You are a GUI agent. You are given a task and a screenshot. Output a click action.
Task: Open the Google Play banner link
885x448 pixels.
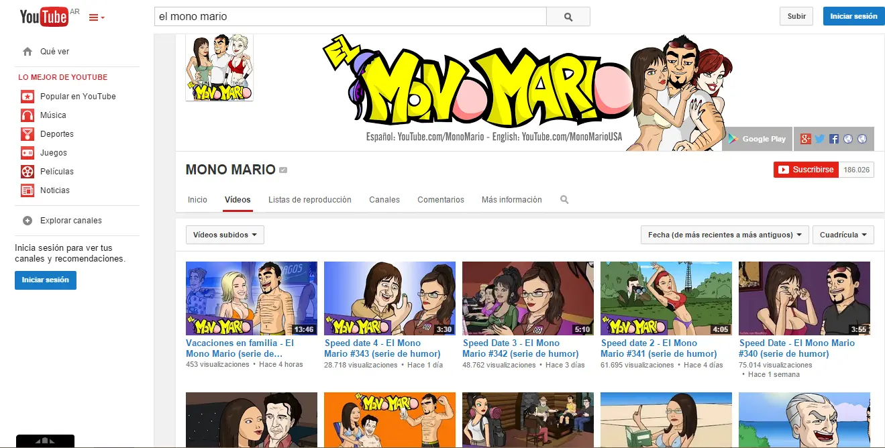757,139
